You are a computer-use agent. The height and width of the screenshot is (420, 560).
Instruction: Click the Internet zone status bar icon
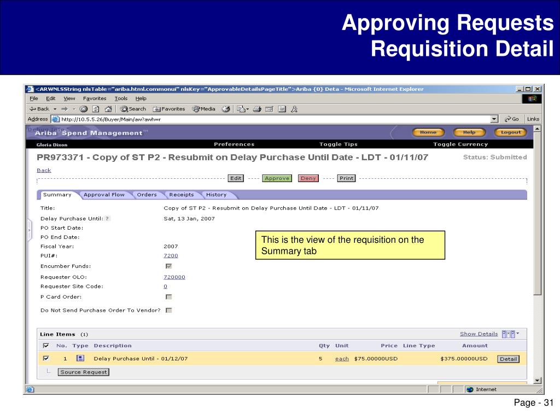click(x=470, y=389)
